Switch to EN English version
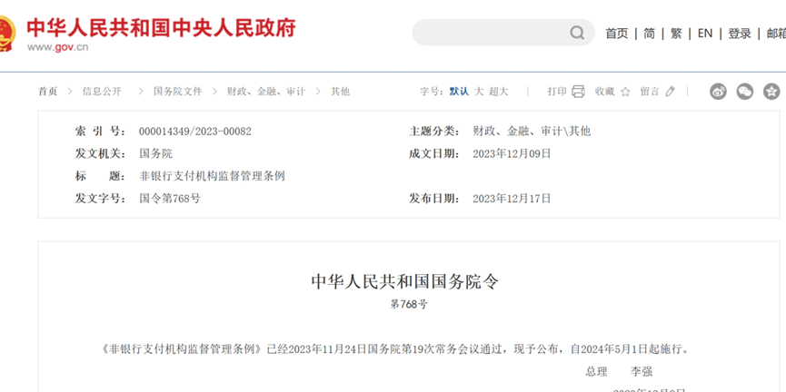The height and width of the screenshot is (392, 786). tap(705, 34)
